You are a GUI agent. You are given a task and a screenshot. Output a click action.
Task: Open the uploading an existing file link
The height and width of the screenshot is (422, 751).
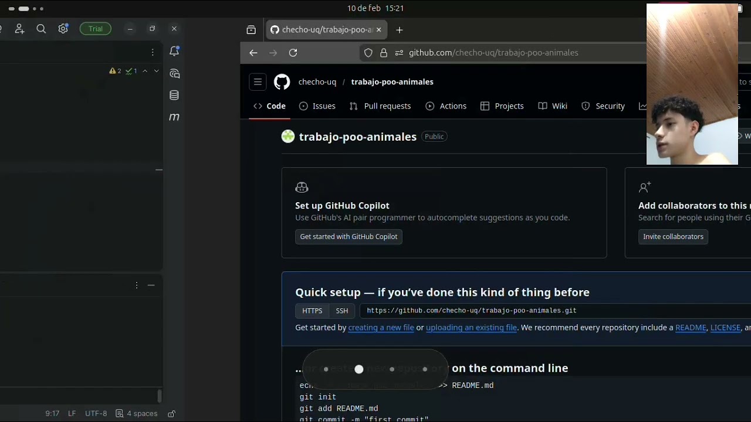pyautogui.click(x=472, y=328)
